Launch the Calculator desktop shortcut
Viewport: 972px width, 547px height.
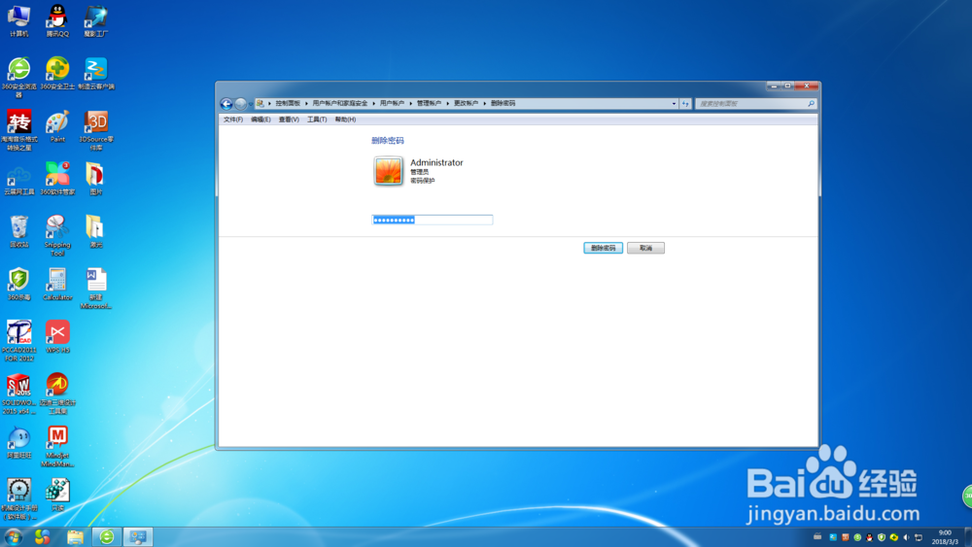pyautogui.click(x=57, y=285)
